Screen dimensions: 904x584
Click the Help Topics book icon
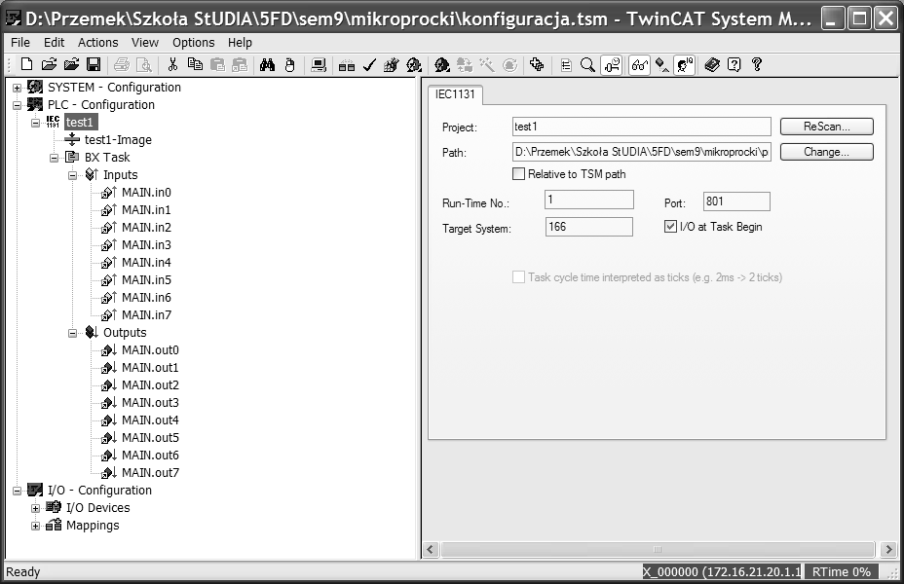(712, 64)
